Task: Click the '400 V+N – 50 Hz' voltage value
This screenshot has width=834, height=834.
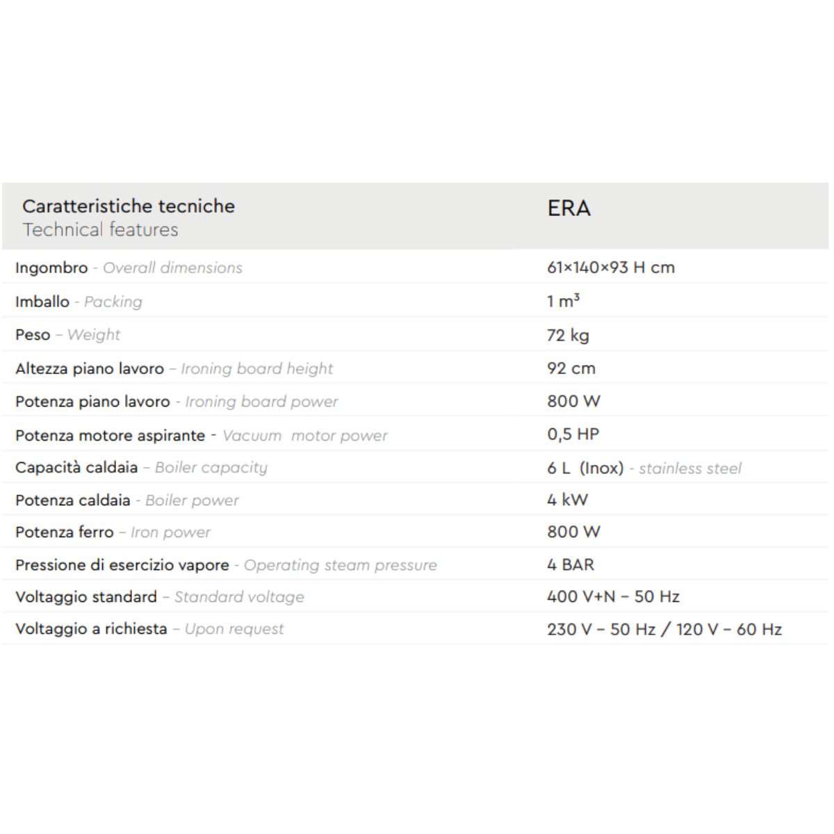Action: tap(613, 597)
